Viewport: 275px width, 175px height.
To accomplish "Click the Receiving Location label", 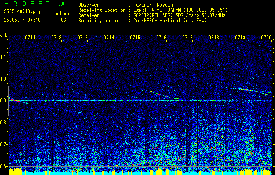I will coord(102,10).
